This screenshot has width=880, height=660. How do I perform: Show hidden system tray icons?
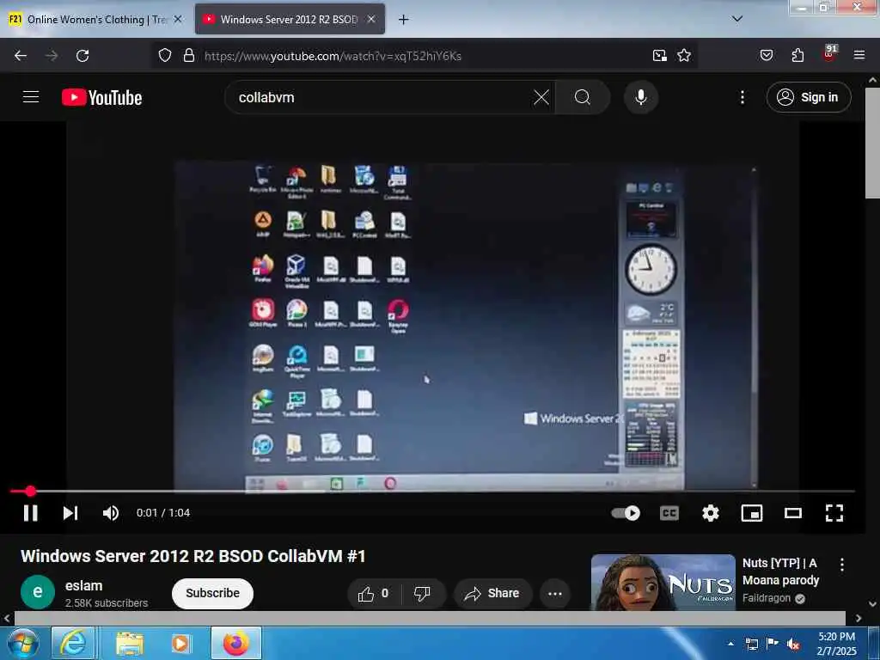(730, 644)
